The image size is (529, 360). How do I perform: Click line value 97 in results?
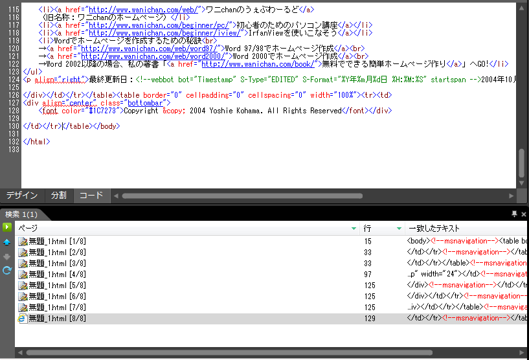(x=368, y=275)
